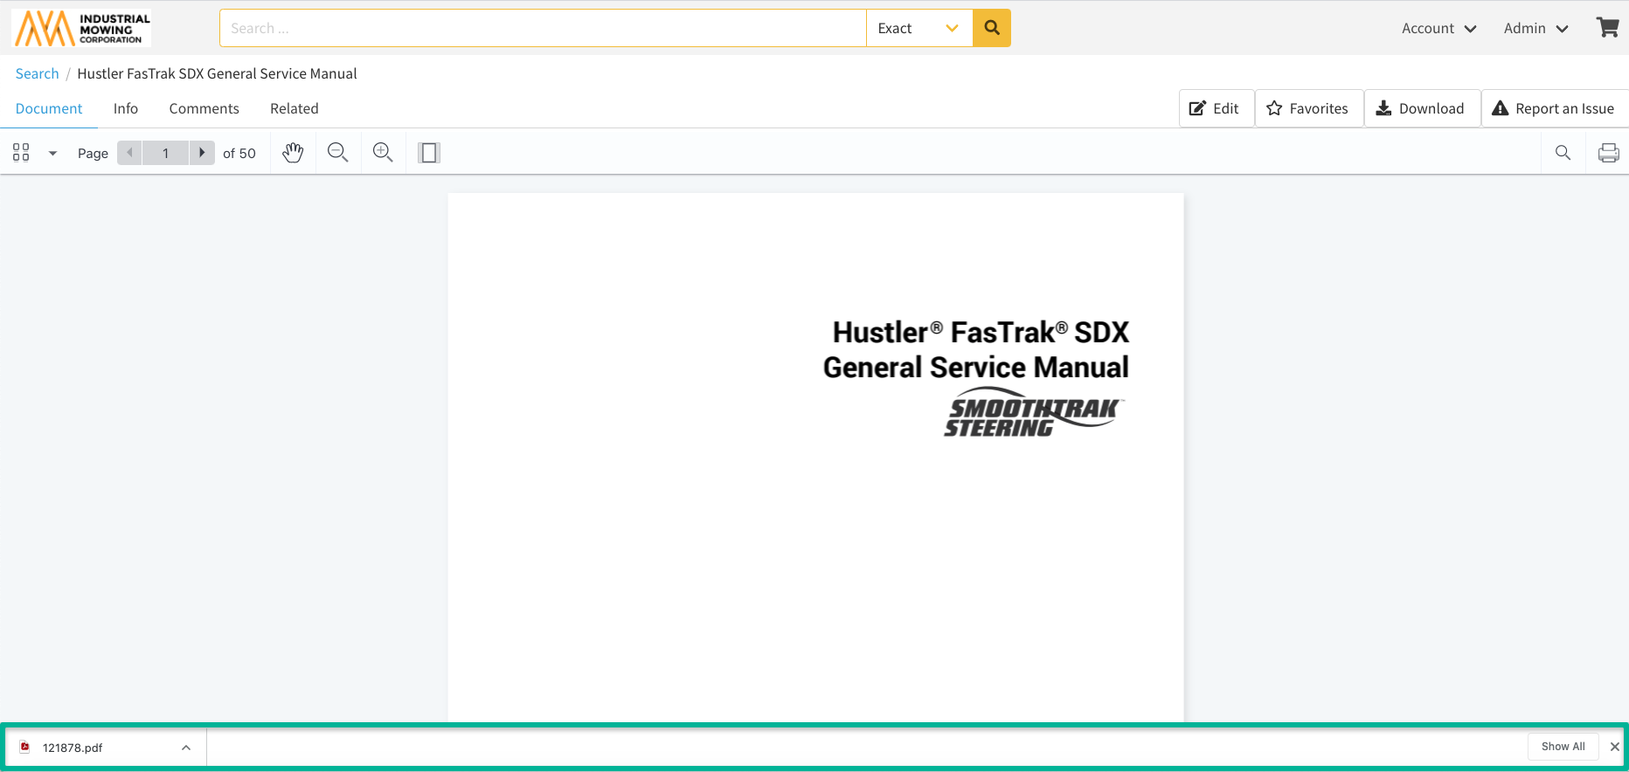Click the Search breadcrumb link
1629x772 pixels.
(x=37, y=73)
